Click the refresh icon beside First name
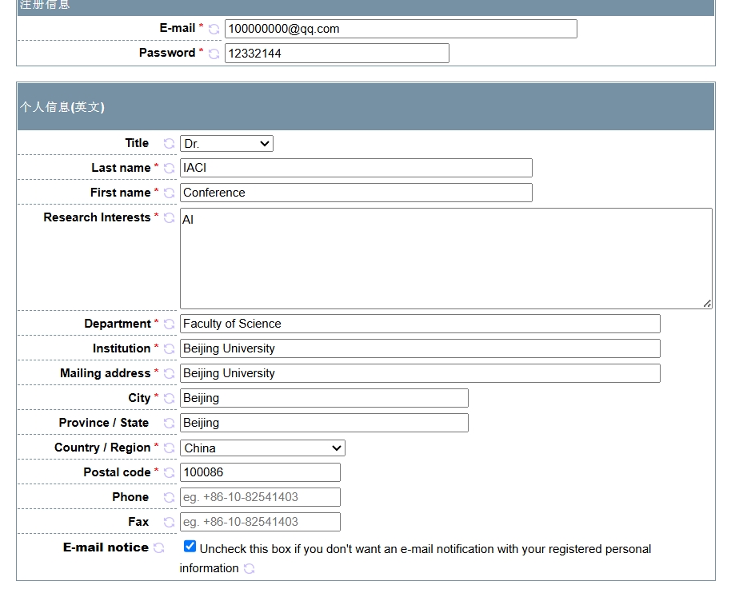739x593 pixels. point(170,193)
